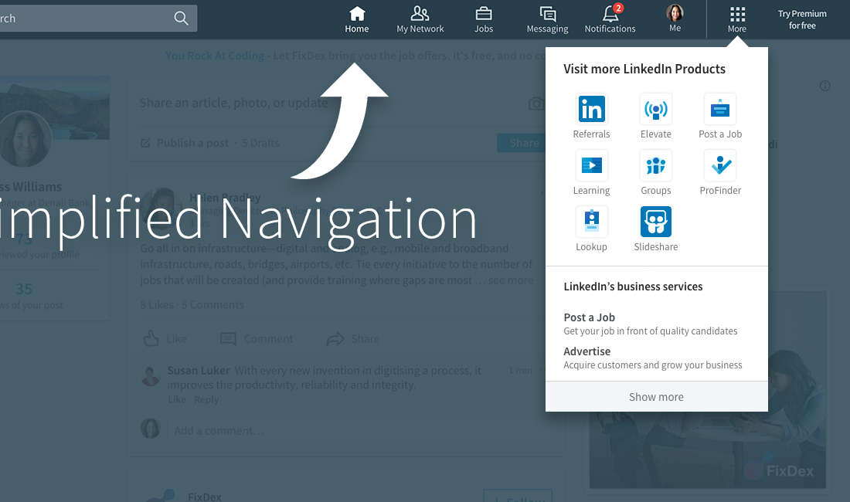The image size is (850, 502).
Task: Click Comment under the post
Action: [257, 339]
